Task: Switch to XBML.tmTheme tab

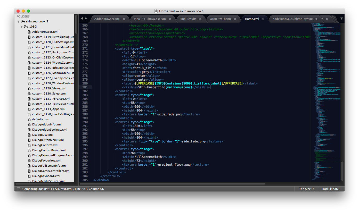Action: [221, 19]
